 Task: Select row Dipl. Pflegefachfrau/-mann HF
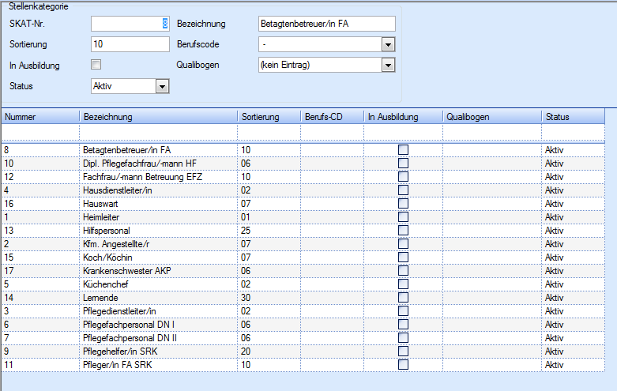pyautogui.click(x=303, y=164)
